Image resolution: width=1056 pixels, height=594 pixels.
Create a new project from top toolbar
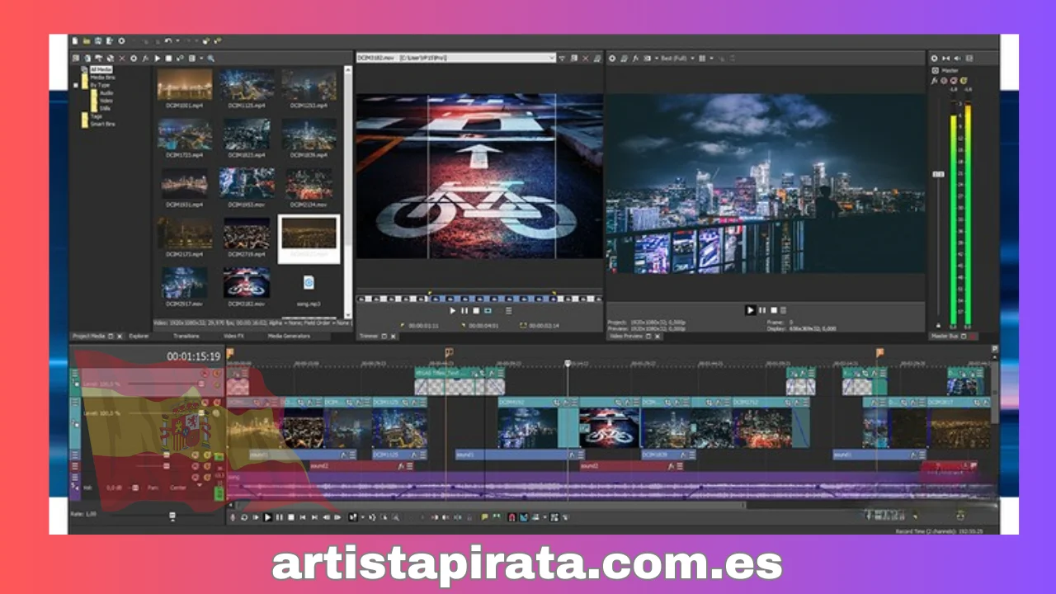point(75,40)
